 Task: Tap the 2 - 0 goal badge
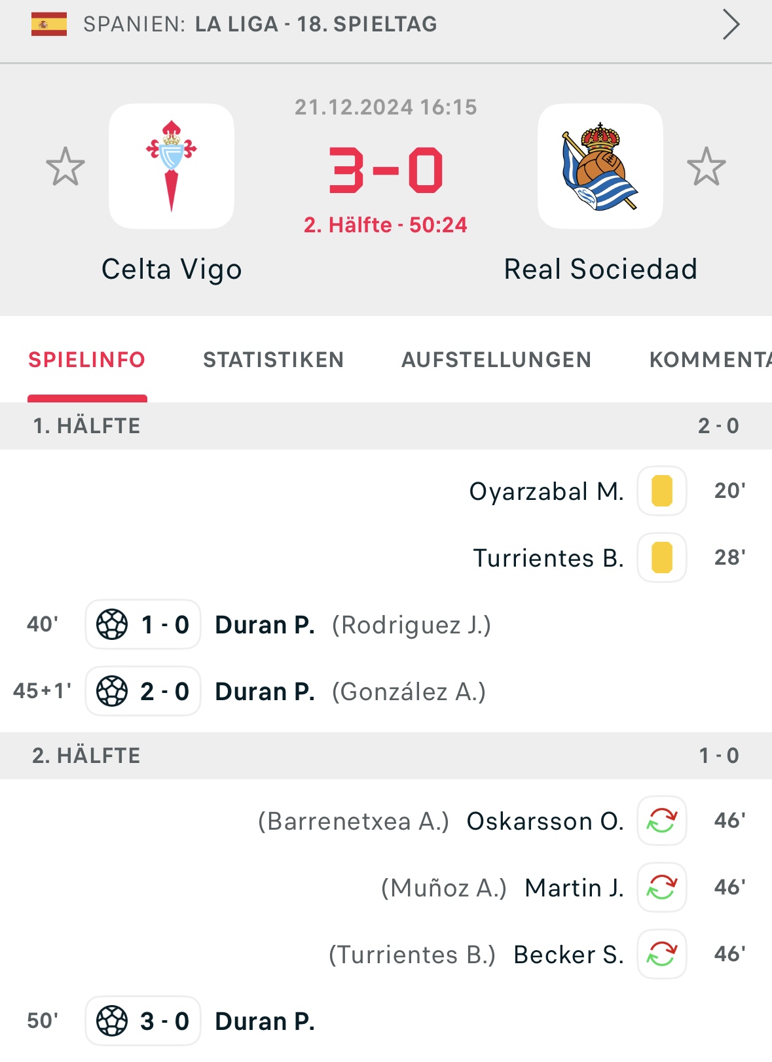click(143, 691)
